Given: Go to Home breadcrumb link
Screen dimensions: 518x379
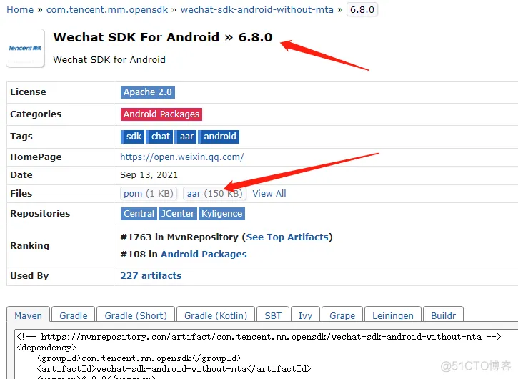Looking at the screenshot, I should pos(20,9).
